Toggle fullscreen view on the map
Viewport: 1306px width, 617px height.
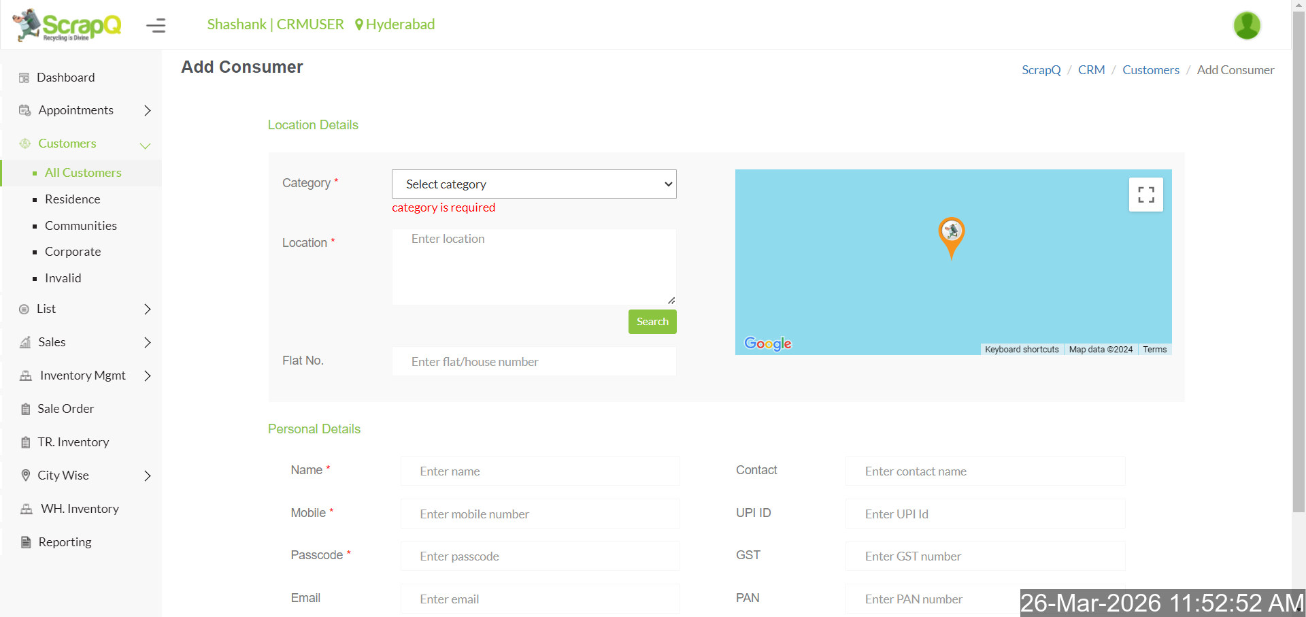tap(1145, 195)
